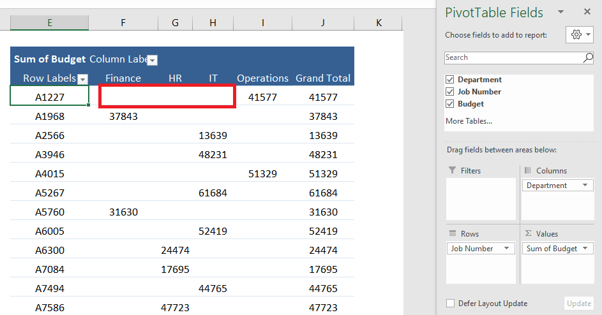Enable Defer Layout Update checkbox

tap(450, 304)
